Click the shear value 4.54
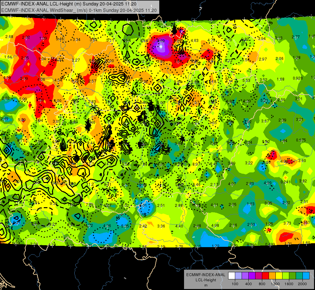 pos(58,80)
